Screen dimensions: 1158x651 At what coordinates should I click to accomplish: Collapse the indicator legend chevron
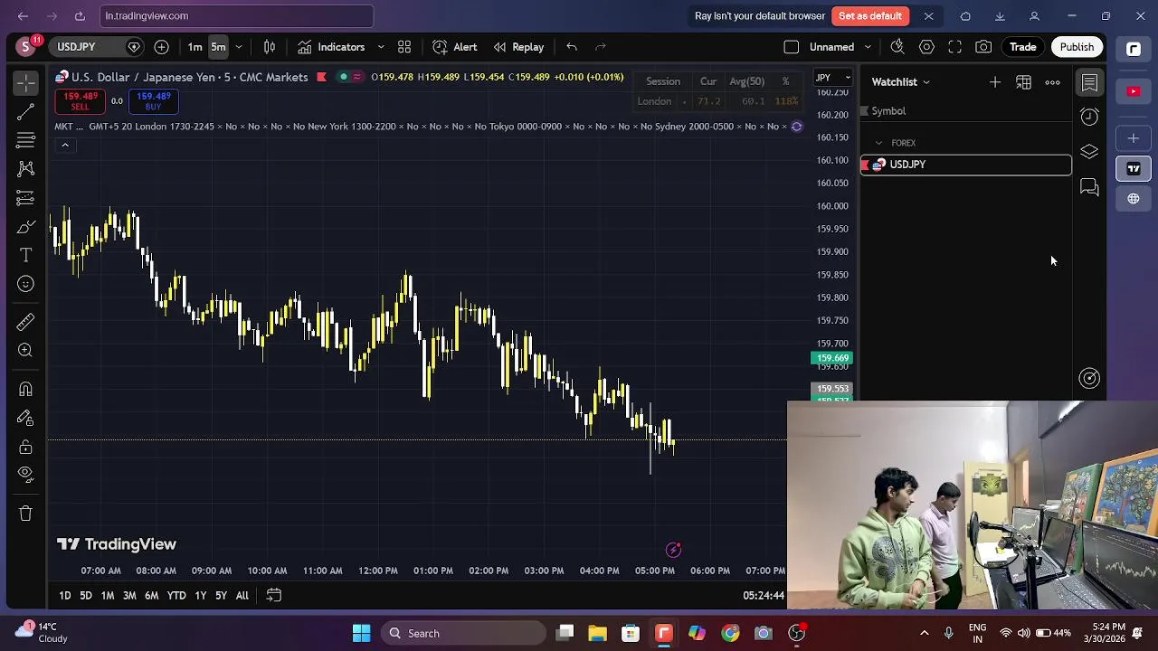(65, 145)
